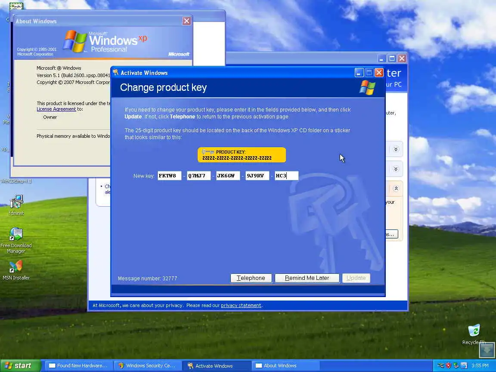Click the Windows flag logo in Change product key header
Image resolution: width=496 pixels, height=372 pixels.
pos(367,88)
